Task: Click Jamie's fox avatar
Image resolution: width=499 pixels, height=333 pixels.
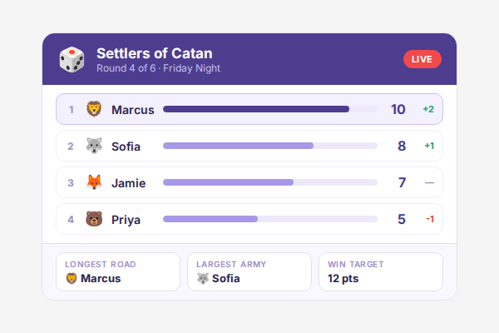Action: coord(94,182)
